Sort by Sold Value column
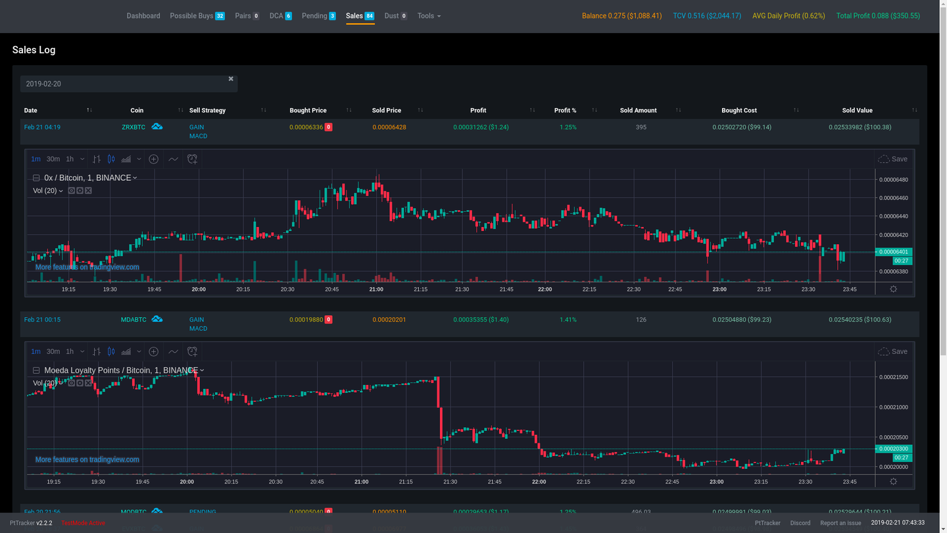947x533 pixels. [x=858, y=110]
